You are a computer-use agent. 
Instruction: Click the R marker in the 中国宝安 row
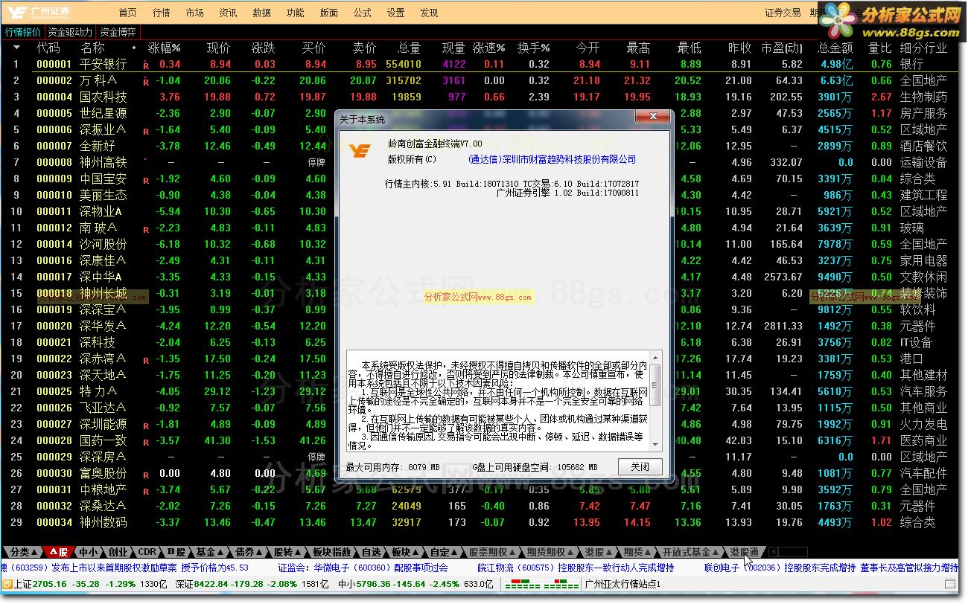tap(146, 180)
